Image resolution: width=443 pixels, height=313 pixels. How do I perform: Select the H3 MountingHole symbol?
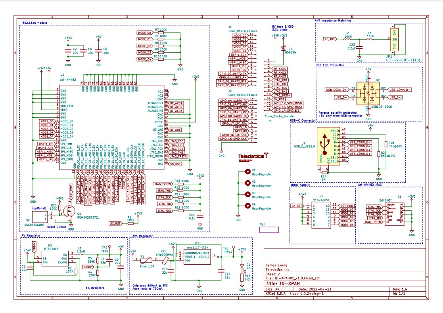point(248,194)
